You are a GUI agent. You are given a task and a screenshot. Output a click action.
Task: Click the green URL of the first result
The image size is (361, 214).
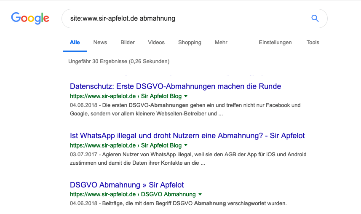point(126,96)
